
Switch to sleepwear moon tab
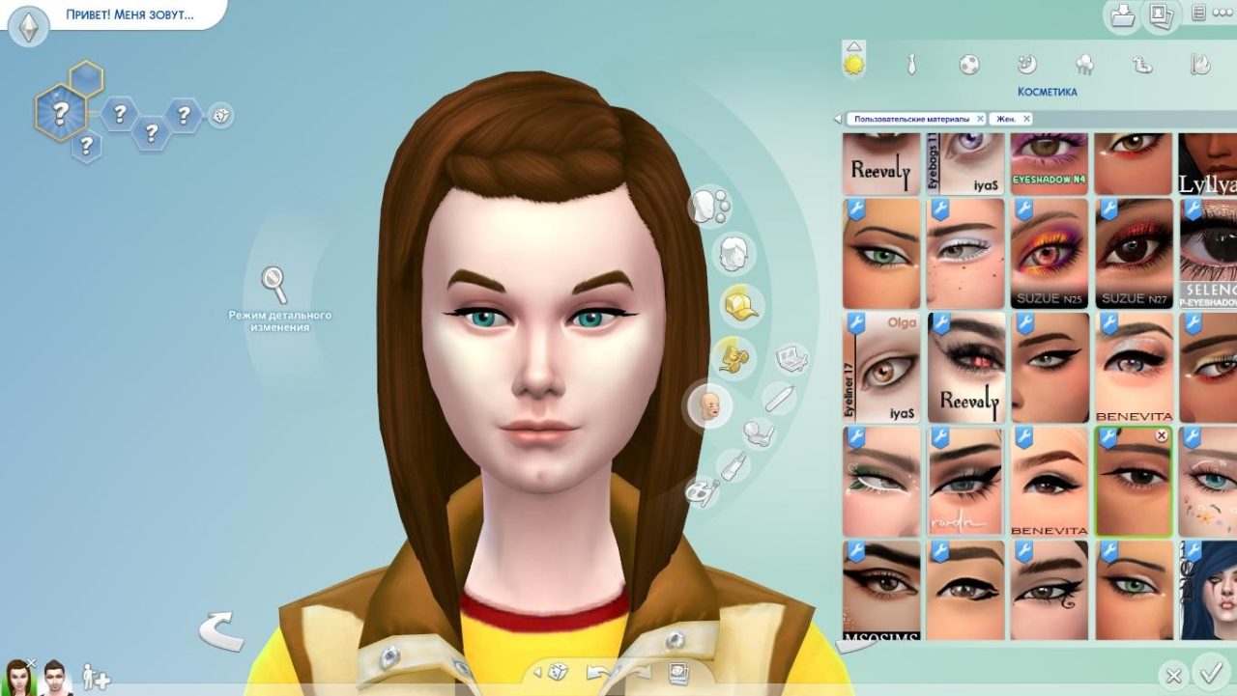1027,65
